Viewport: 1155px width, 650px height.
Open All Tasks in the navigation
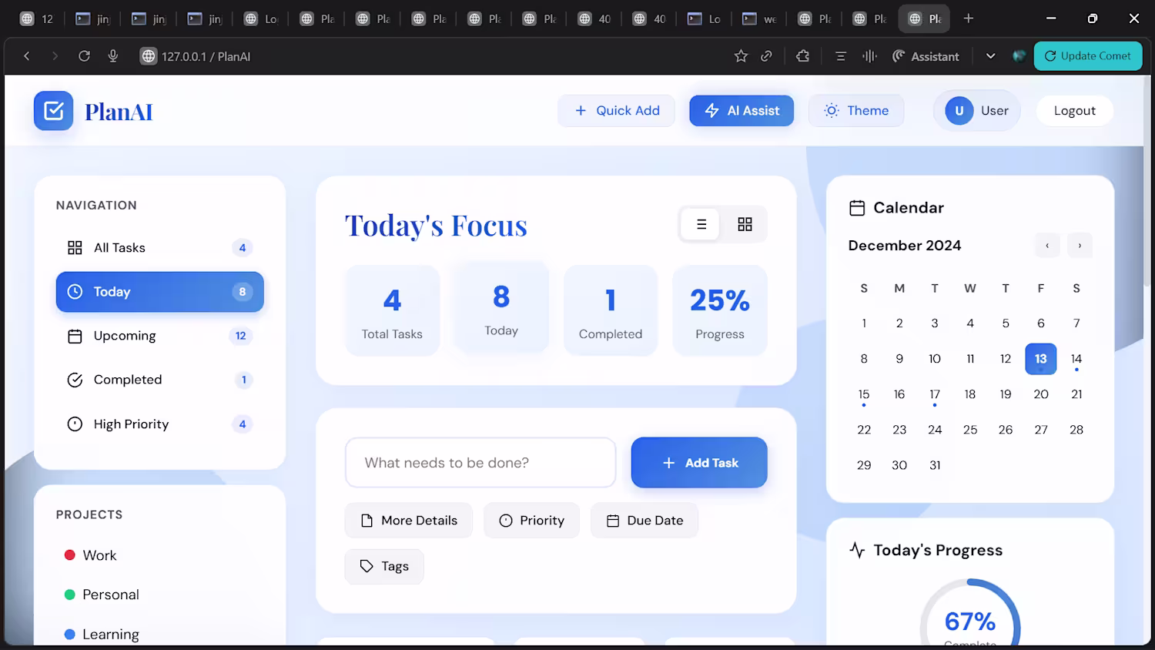click(160, 248)
